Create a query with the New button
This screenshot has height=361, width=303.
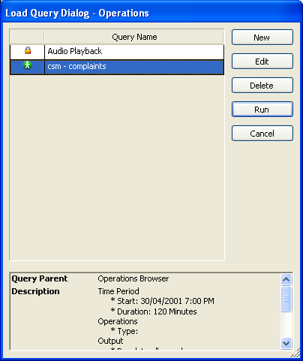[x=262, y=38]
